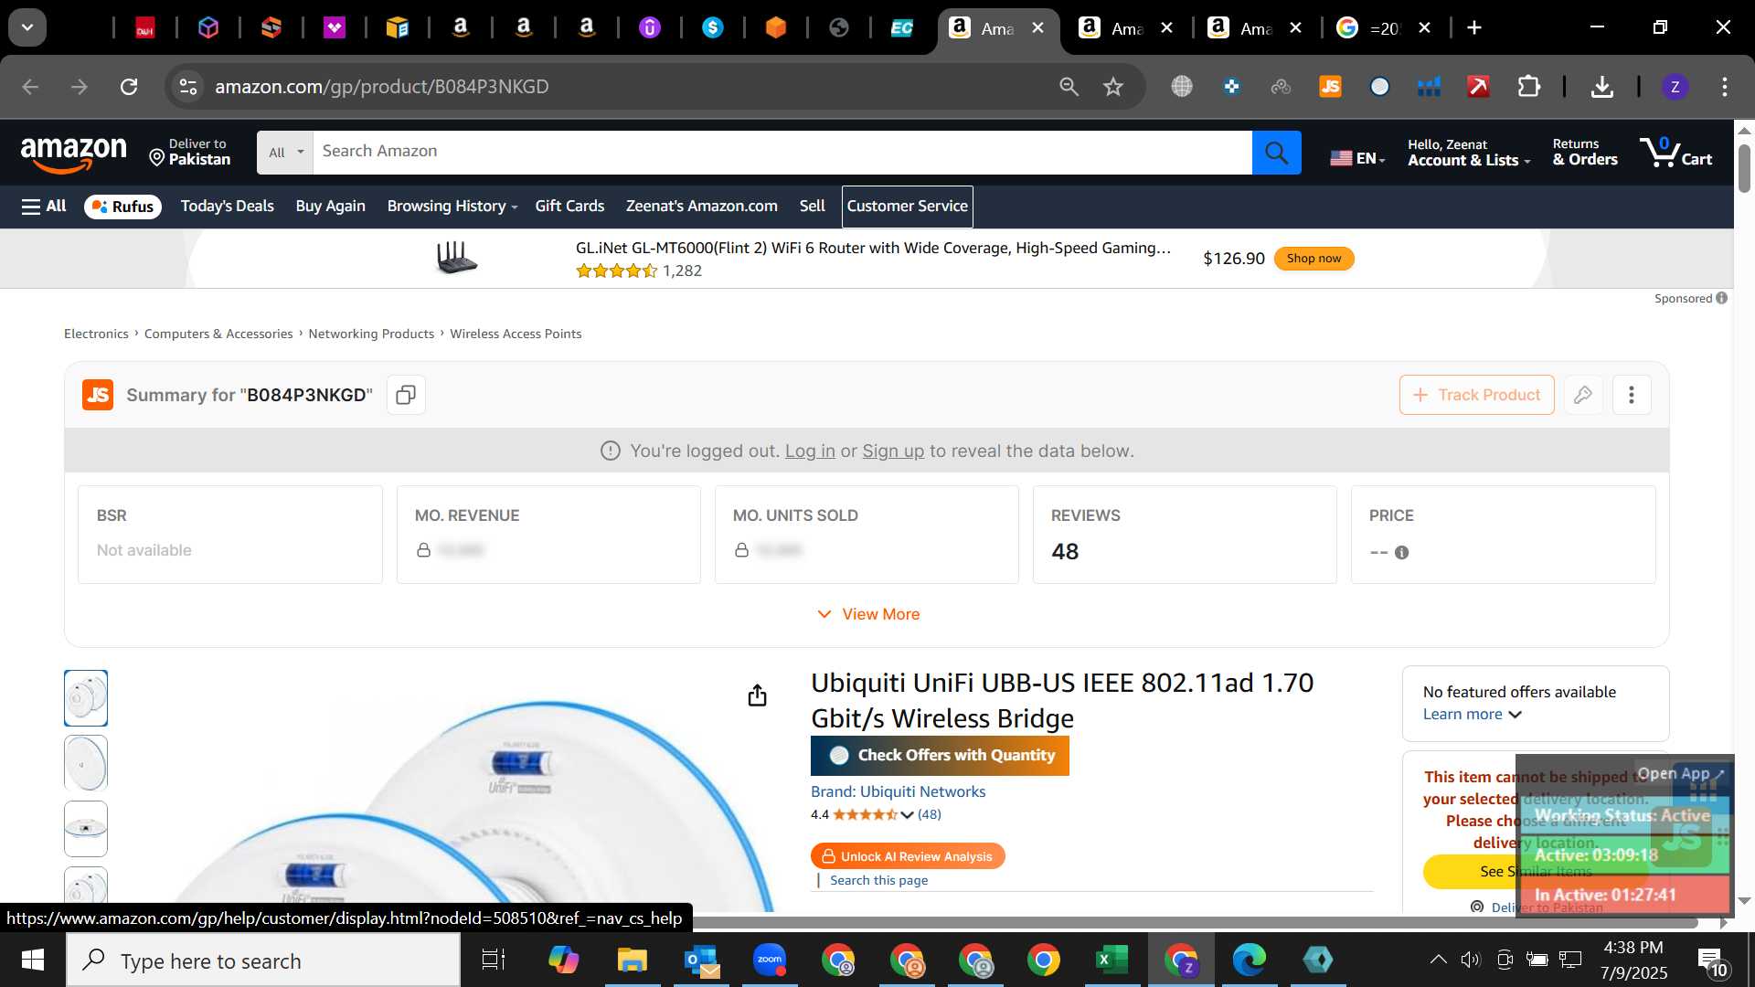Expand Account & Lists menu
This screenshot has height=987, width=1755.
click(1469, 152)
